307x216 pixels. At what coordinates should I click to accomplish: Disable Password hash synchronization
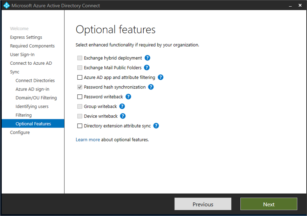coord(79,87)
